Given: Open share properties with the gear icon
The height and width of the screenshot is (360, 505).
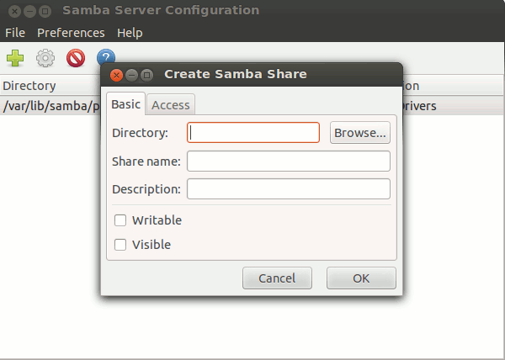Looking at the screenshot, I should point(45,58).
